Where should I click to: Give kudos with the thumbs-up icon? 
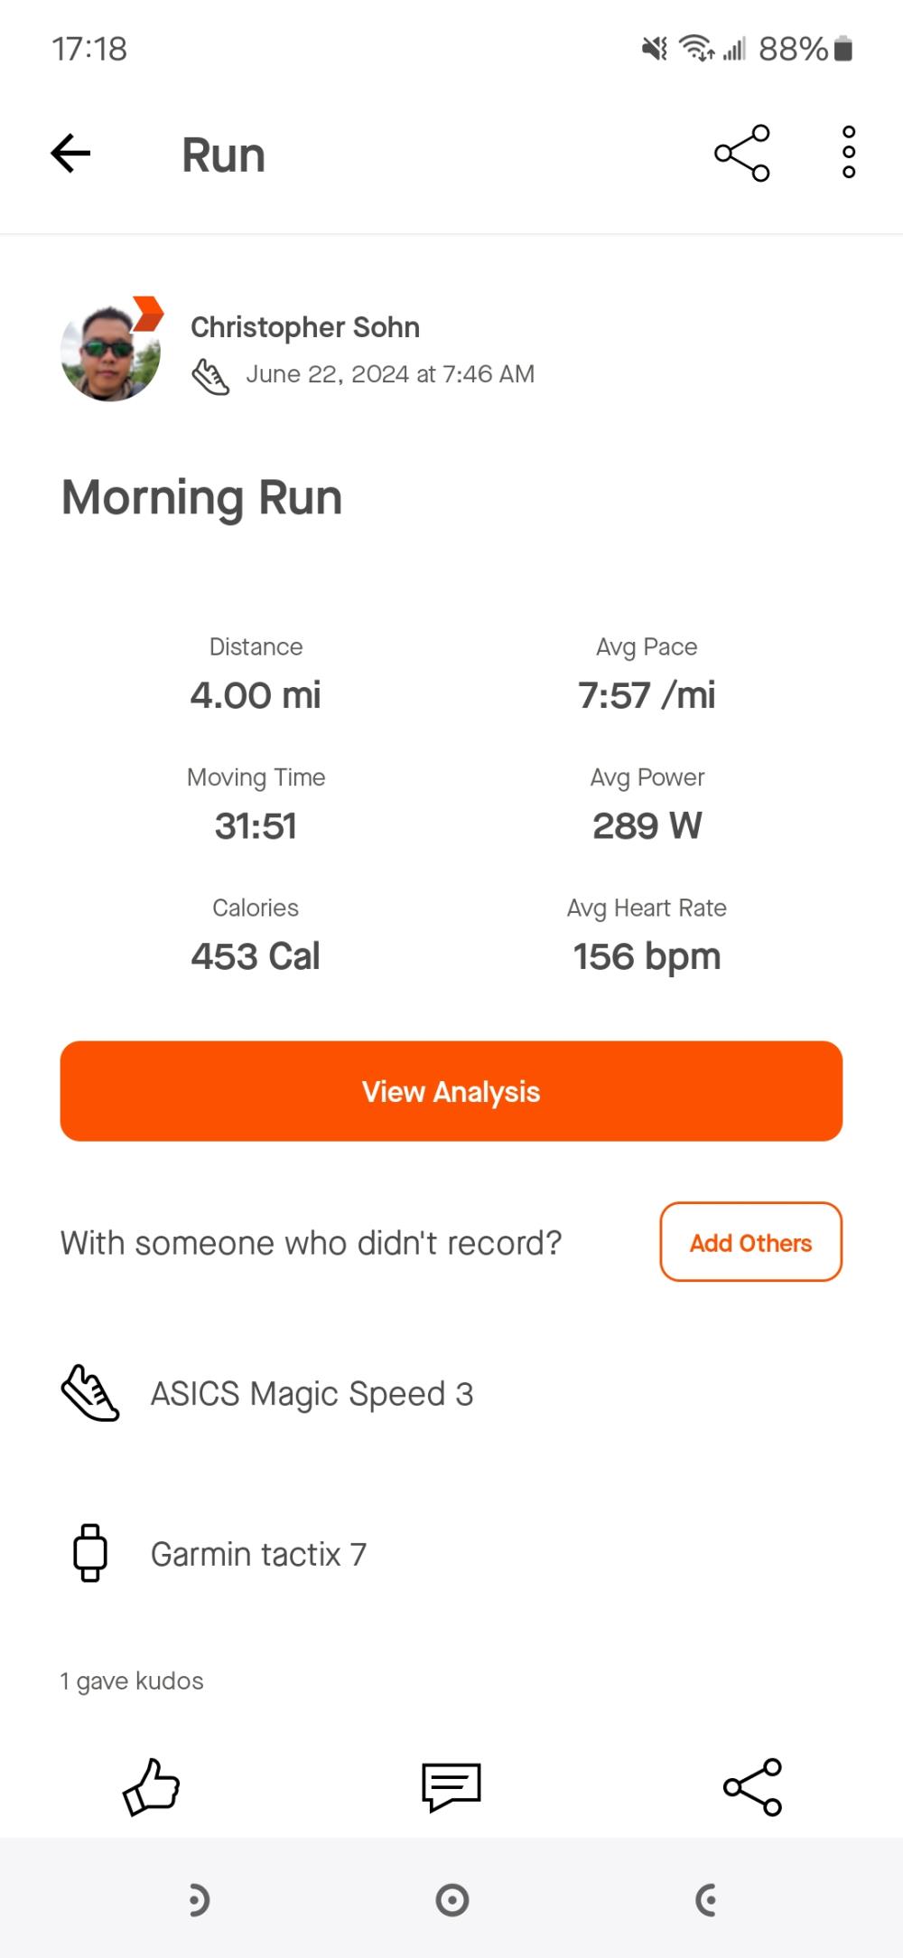(151, 1787)
